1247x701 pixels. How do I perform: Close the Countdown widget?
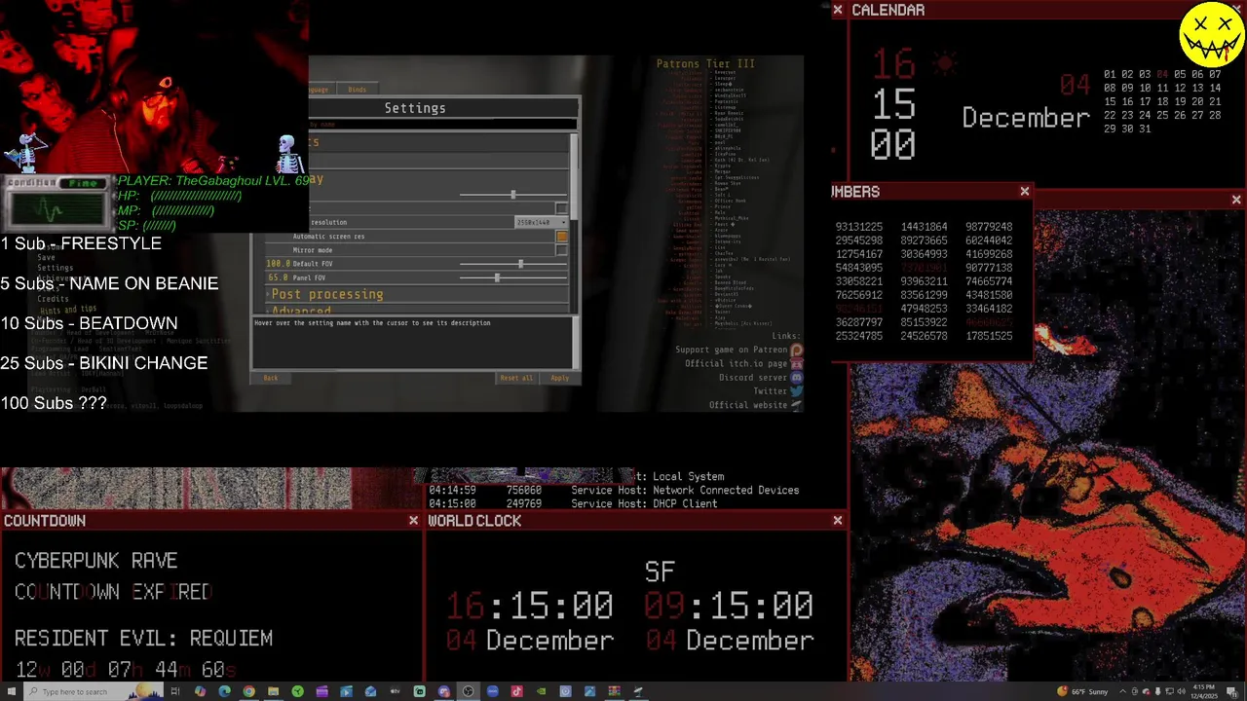[413, 521]
